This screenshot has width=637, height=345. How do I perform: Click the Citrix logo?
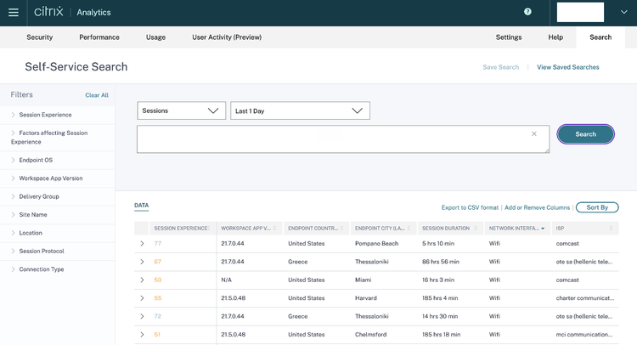point(48,12)
